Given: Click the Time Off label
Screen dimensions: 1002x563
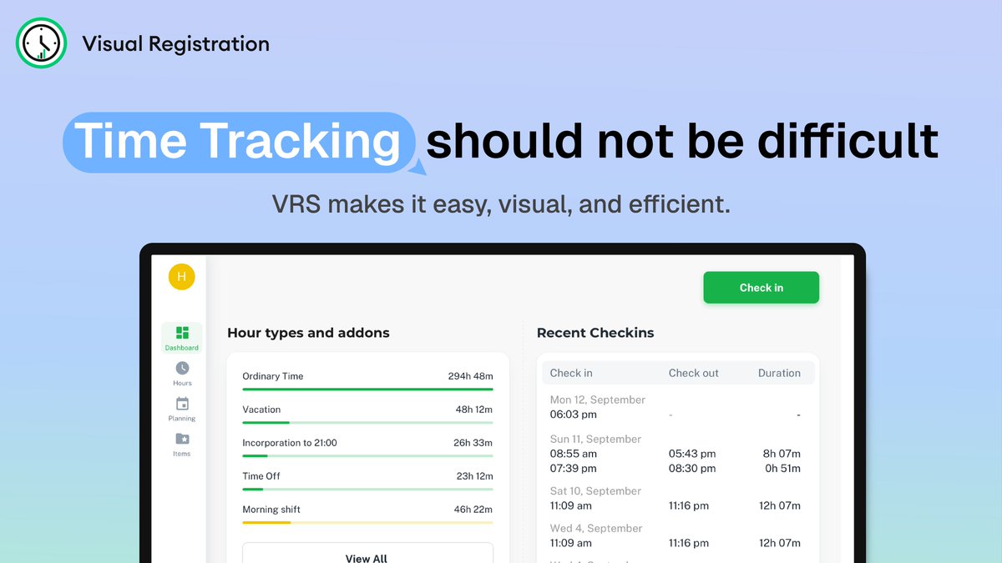Looking at the screenshot, I should coord(261,476).
